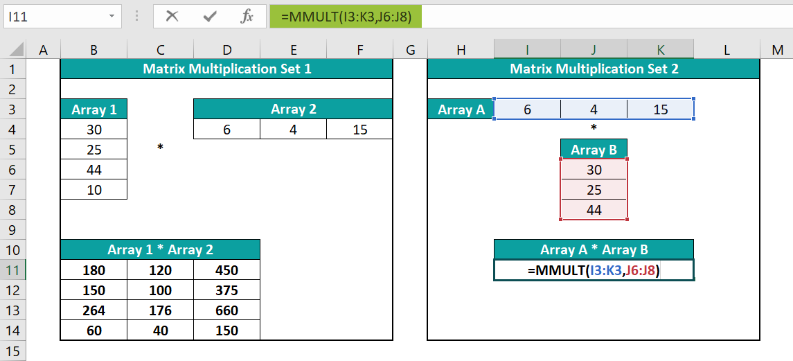Open Insert Function fx dialog
Image resolution: width=793 pixels, height=361 pixels.
247,17
